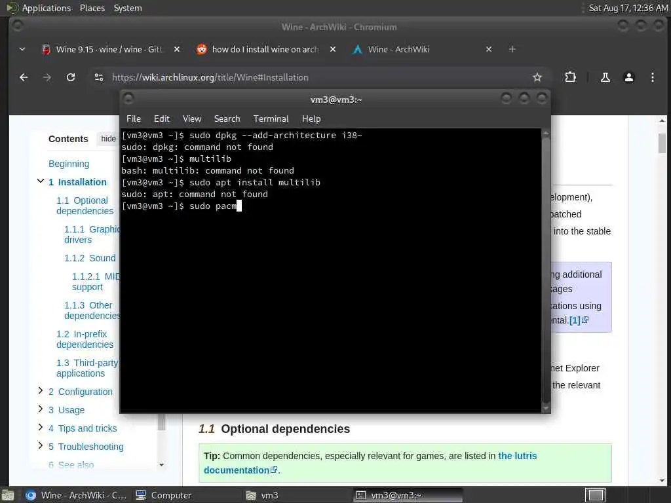Open Chromium three-dot menu

click(652, 77)
